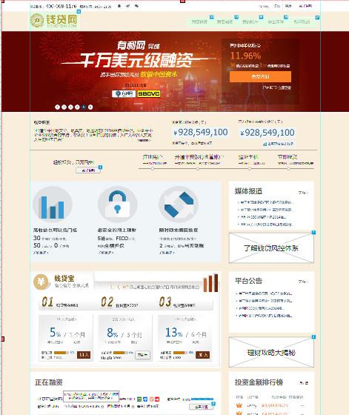
Task: Click the green badge icon in the 正在融资 row
Action: [140, 399]
